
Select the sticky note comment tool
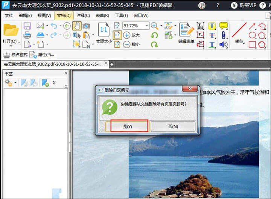coord(224,26)
